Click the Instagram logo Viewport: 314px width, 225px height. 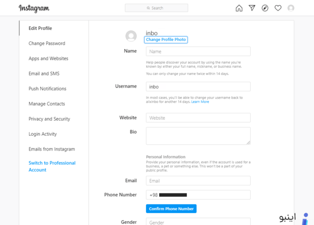pos(34,8)
